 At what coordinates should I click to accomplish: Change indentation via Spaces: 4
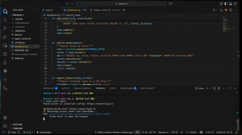pyautogui.click(x=163, y=132)
